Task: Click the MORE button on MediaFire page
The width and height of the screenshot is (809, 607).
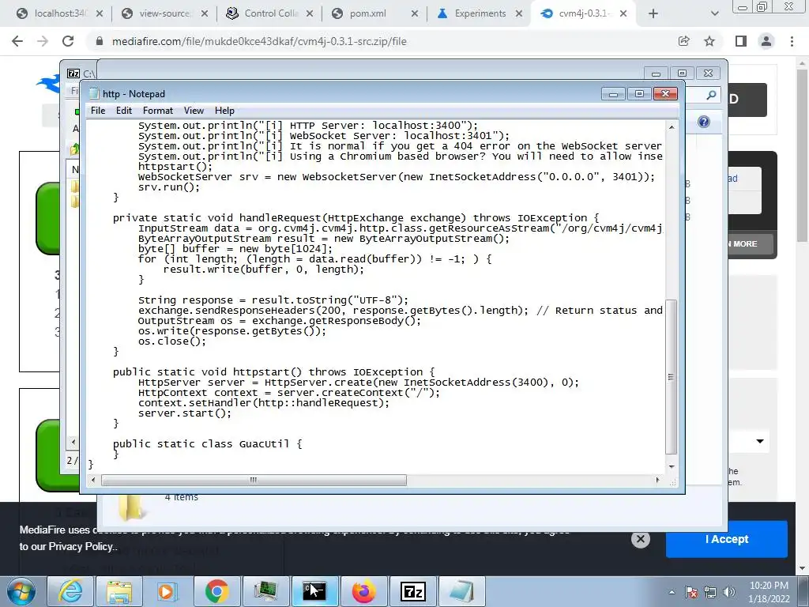Action: click(x=751, y=243)
